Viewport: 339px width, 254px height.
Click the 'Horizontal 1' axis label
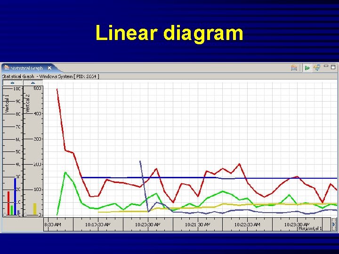310,228
